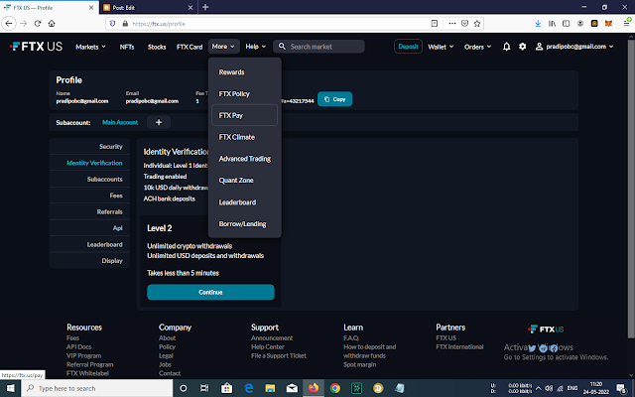This screenshot has height=397, width=635.
Task: Open MetaMask fox extension
Action: [x=608, y=24]
